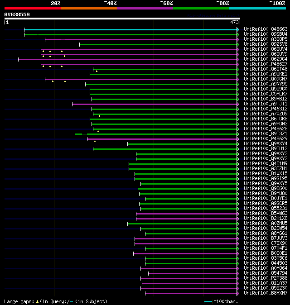Click the cyan ~100% identity color band

click(257, 8)
